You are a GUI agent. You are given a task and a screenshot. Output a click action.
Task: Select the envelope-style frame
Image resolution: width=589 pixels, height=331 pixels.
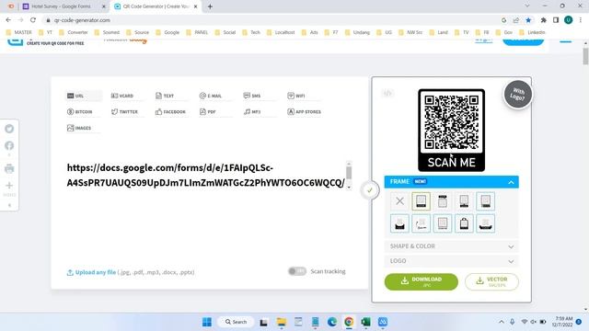399,223
